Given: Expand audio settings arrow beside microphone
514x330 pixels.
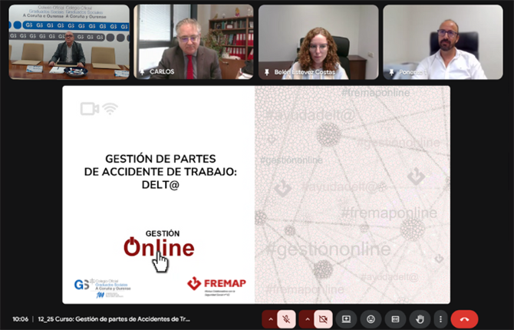Looking at the screenshot, I should 270,318.
